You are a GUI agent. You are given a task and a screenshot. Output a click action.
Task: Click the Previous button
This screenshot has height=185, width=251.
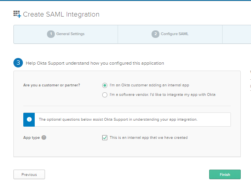tap(29, 174)
